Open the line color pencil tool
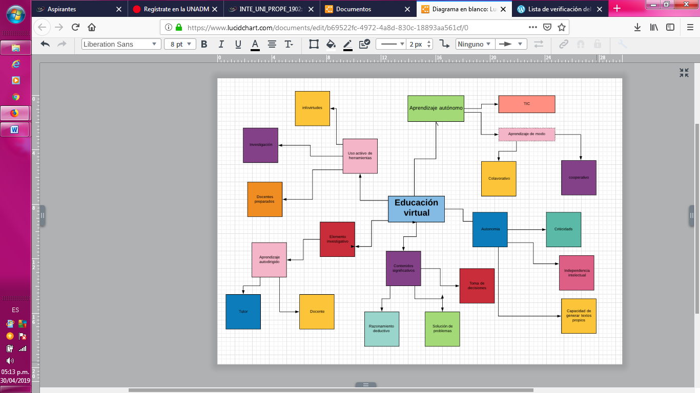The image size is (700, 393). coord(348,44)
